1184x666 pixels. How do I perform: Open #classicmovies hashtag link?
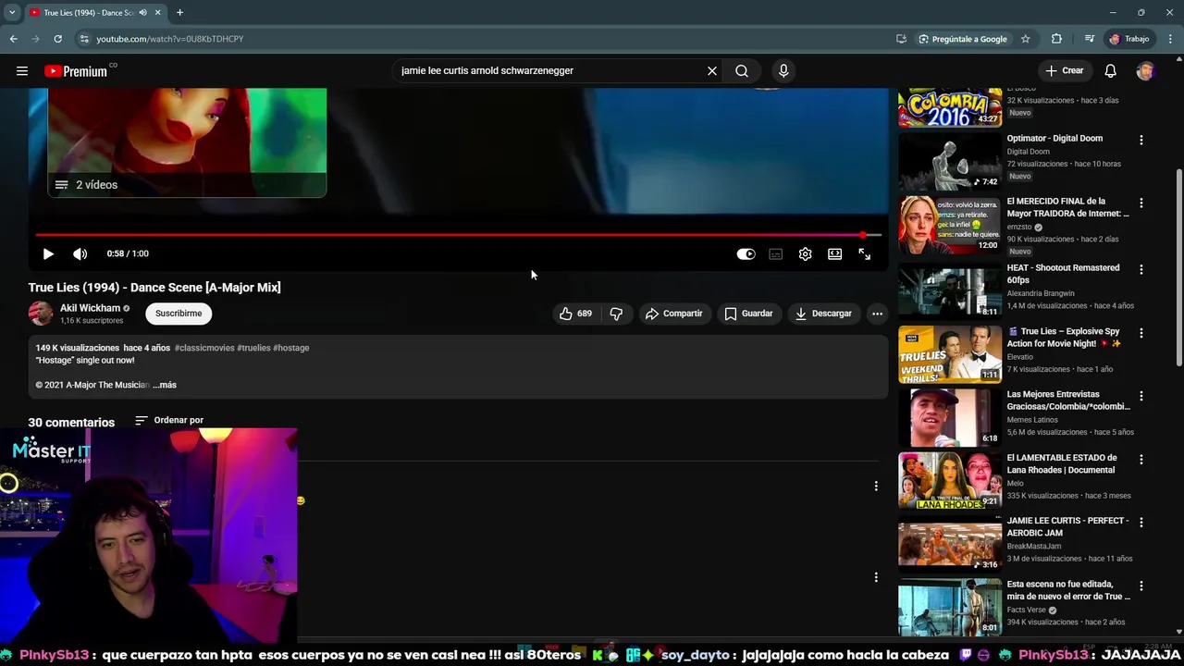[203, 348]
